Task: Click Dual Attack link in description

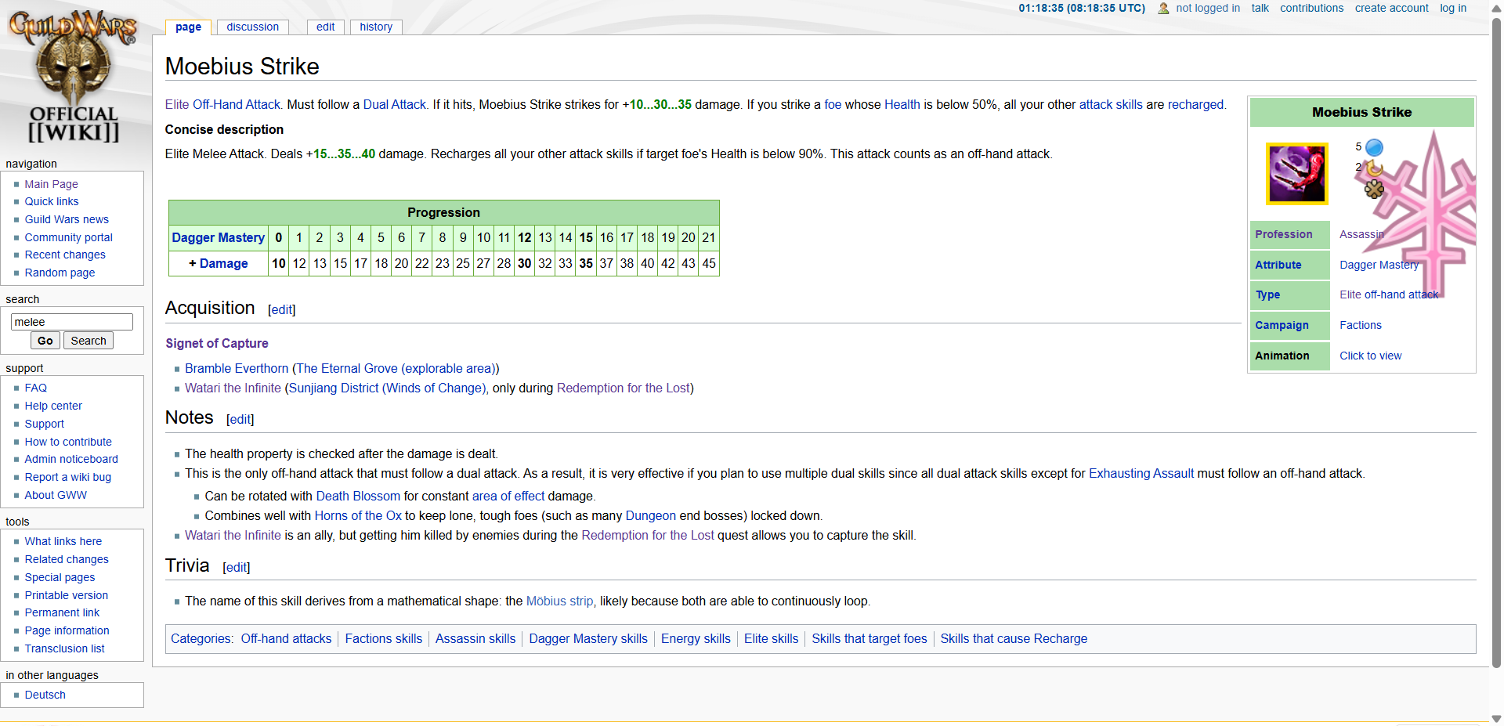Action: [x=395, y=104]
